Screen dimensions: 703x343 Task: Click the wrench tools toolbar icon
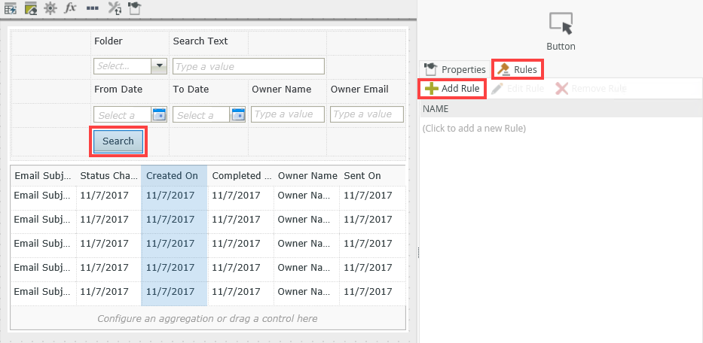115,8
